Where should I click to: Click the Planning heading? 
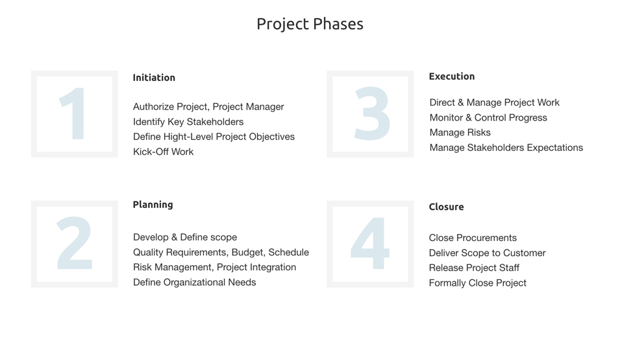(153, 205)
